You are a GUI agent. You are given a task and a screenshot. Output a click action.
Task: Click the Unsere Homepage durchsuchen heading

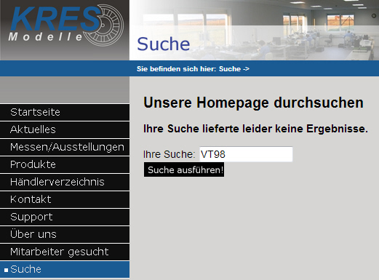pos(253,103)
